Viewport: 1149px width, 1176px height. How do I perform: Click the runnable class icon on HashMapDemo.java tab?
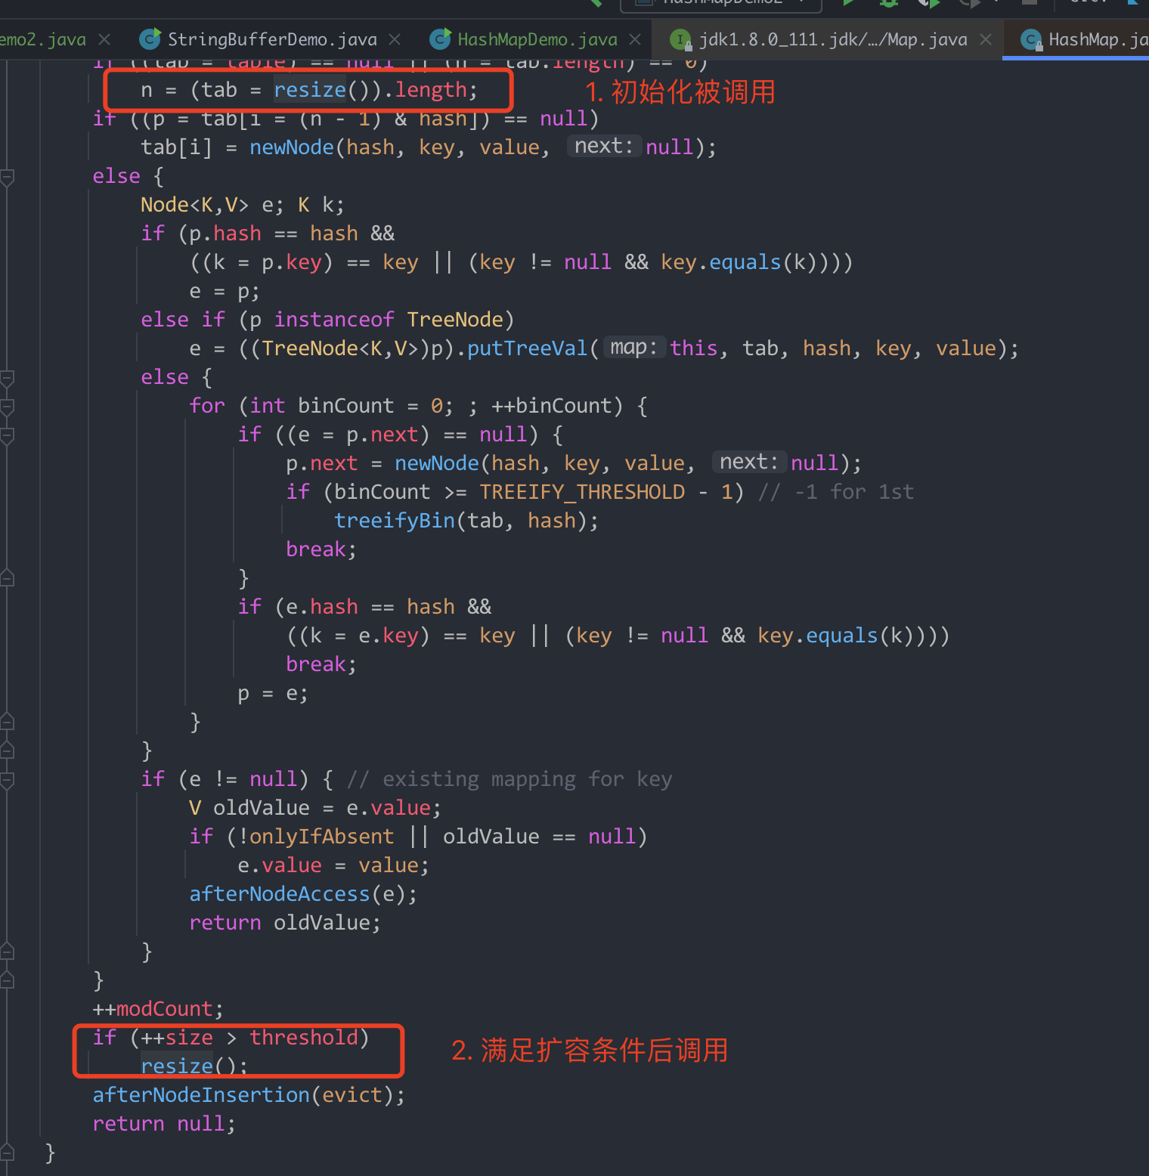coord(440,39)
